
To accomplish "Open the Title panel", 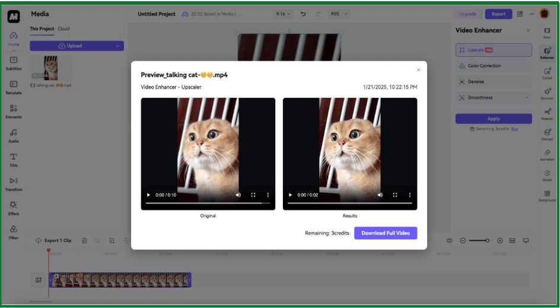I will 14,160.
